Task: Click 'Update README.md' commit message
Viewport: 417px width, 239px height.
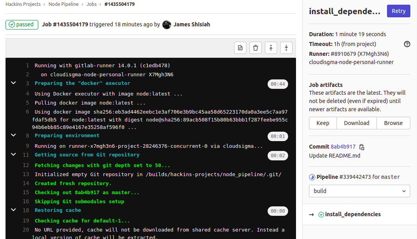Action: tap(335, 156)
